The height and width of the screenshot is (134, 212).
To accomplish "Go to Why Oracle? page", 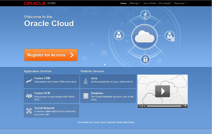I will pos(165,3).
